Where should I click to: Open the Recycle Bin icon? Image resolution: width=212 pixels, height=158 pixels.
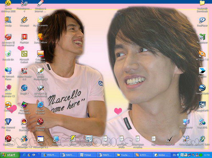coord(8,56)
